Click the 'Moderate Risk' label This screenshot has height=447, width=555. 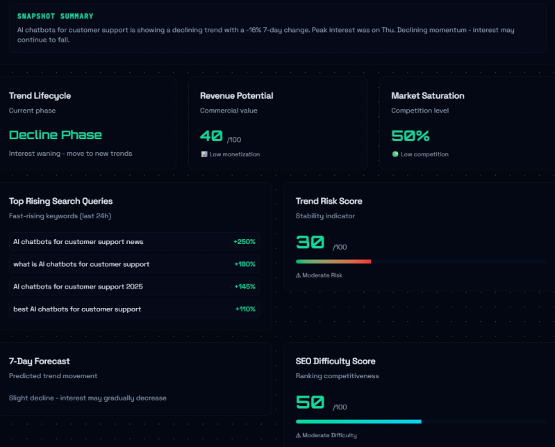coord(322,275)
